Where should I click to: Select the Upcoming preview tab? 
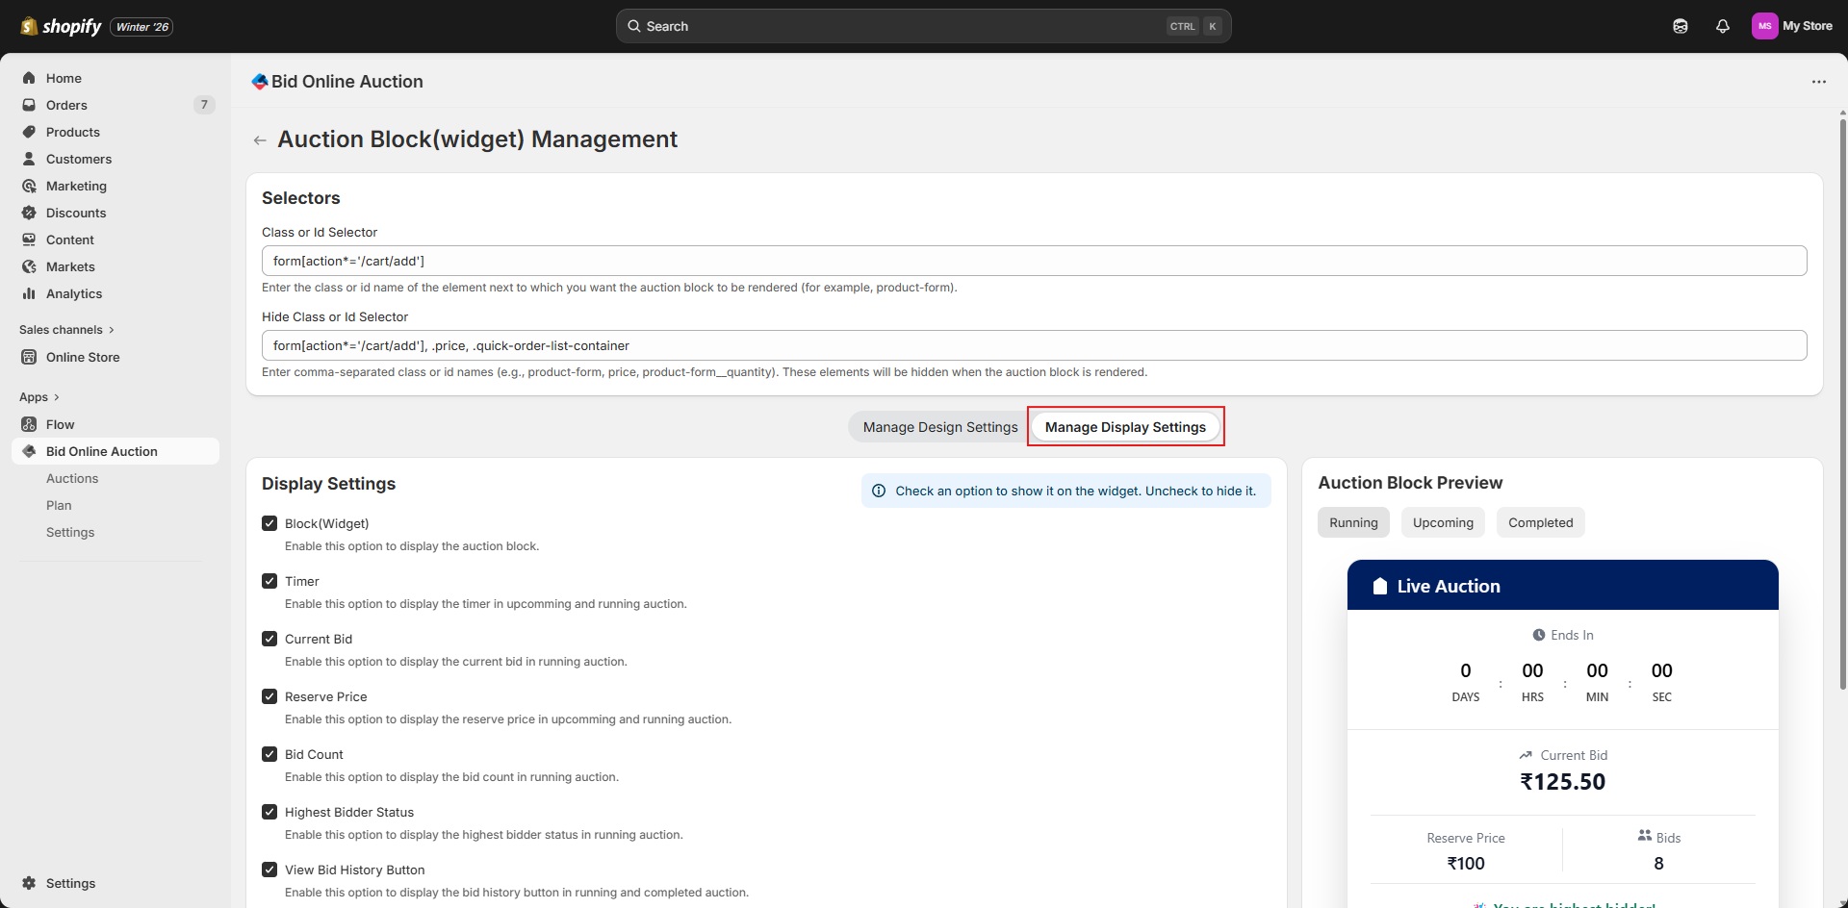[x=1442, y=522]
